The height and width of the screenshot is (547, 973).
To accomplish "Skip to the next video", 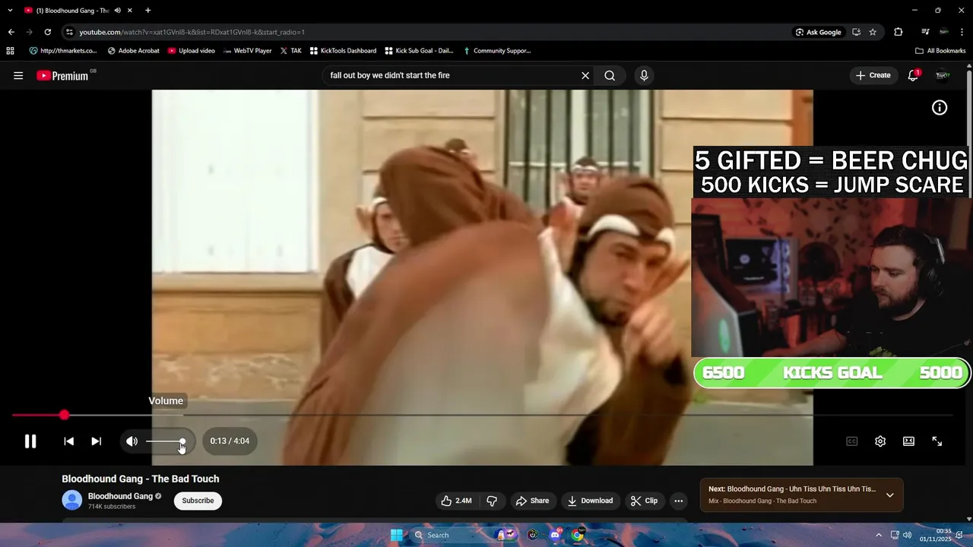I will [x=97, y=441].
